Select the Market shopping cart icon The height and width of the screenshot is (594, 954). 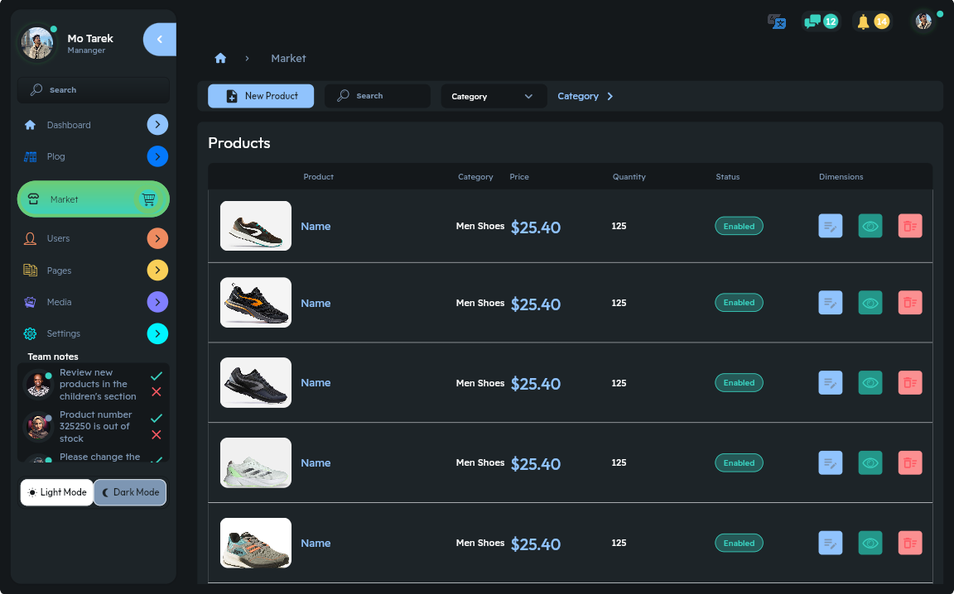(x=149, y=199)
